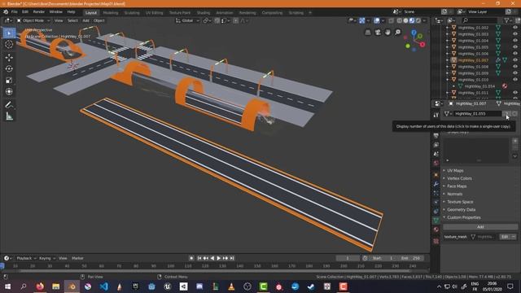Click the zoom view magnifier gizmo

click(398, 33)
